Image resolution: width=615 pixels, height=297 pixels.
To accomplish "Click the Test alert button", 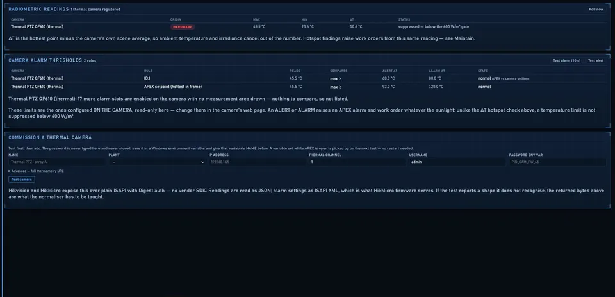I will (x=595, y=60).
